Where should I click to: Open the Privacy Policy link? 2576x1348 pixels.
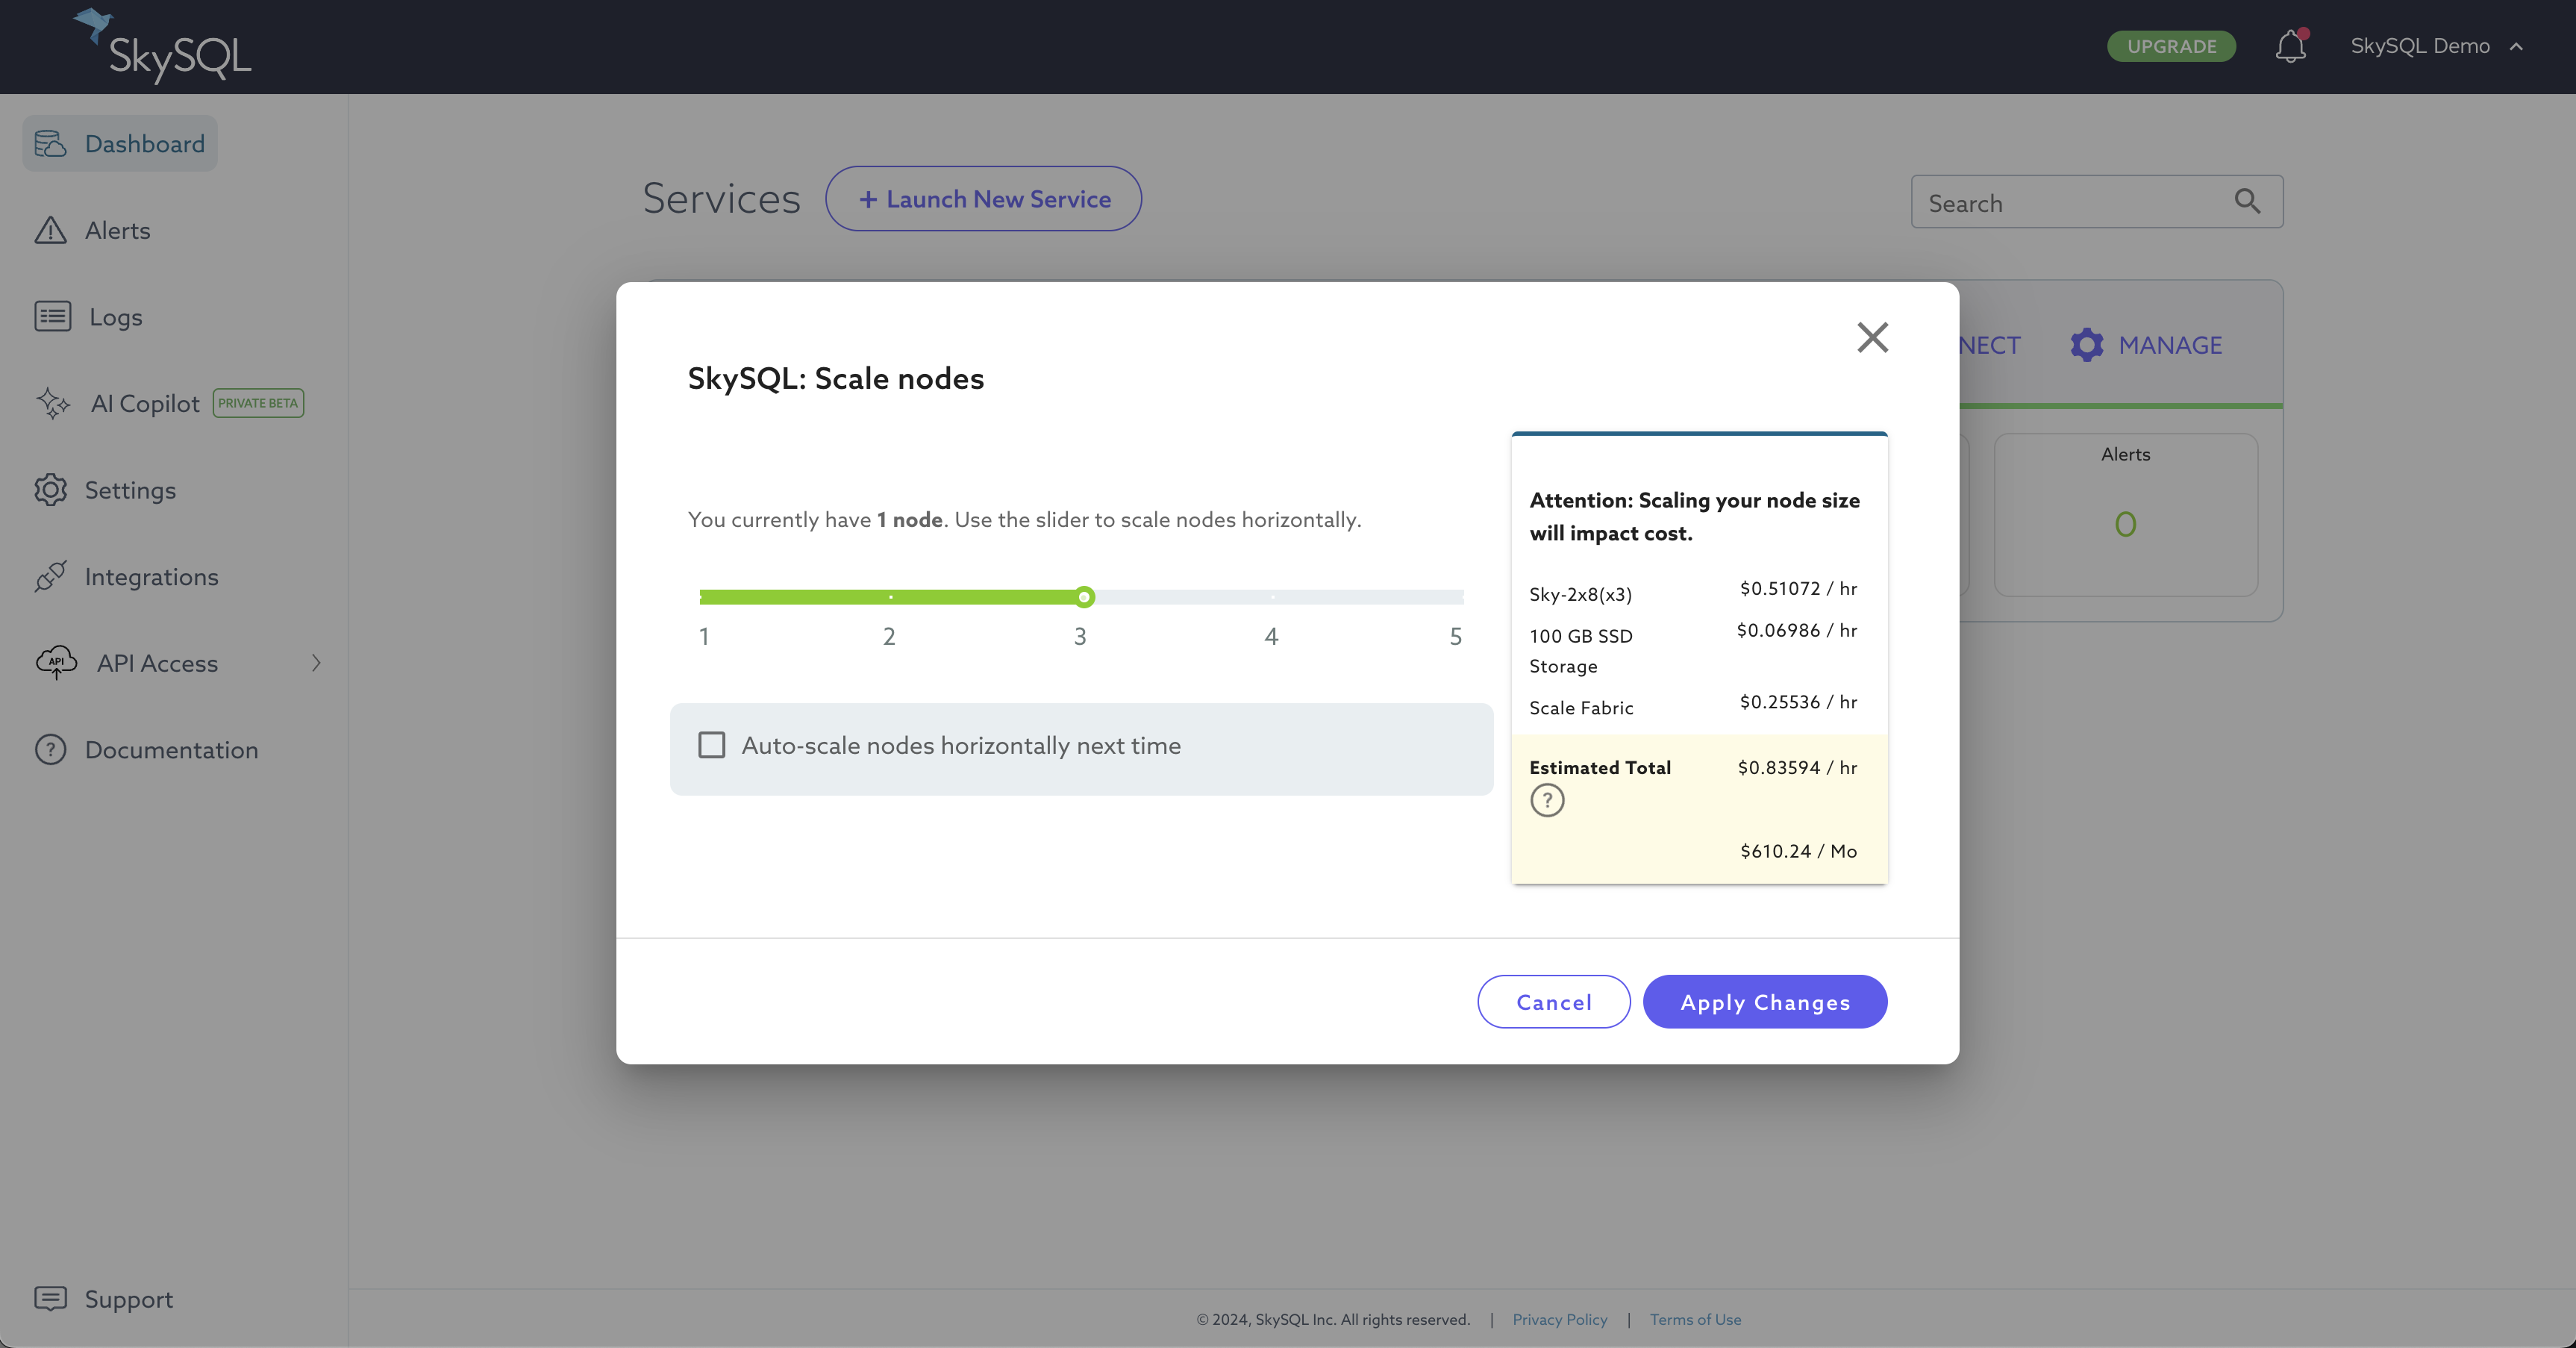pyautogui.click(x=1559, y=1319)
